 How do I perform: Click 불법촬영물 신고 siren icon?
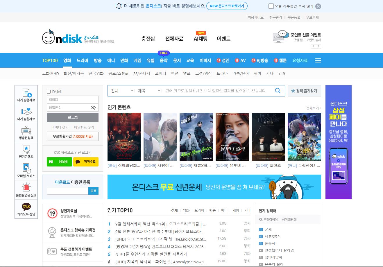click(26, 188)
